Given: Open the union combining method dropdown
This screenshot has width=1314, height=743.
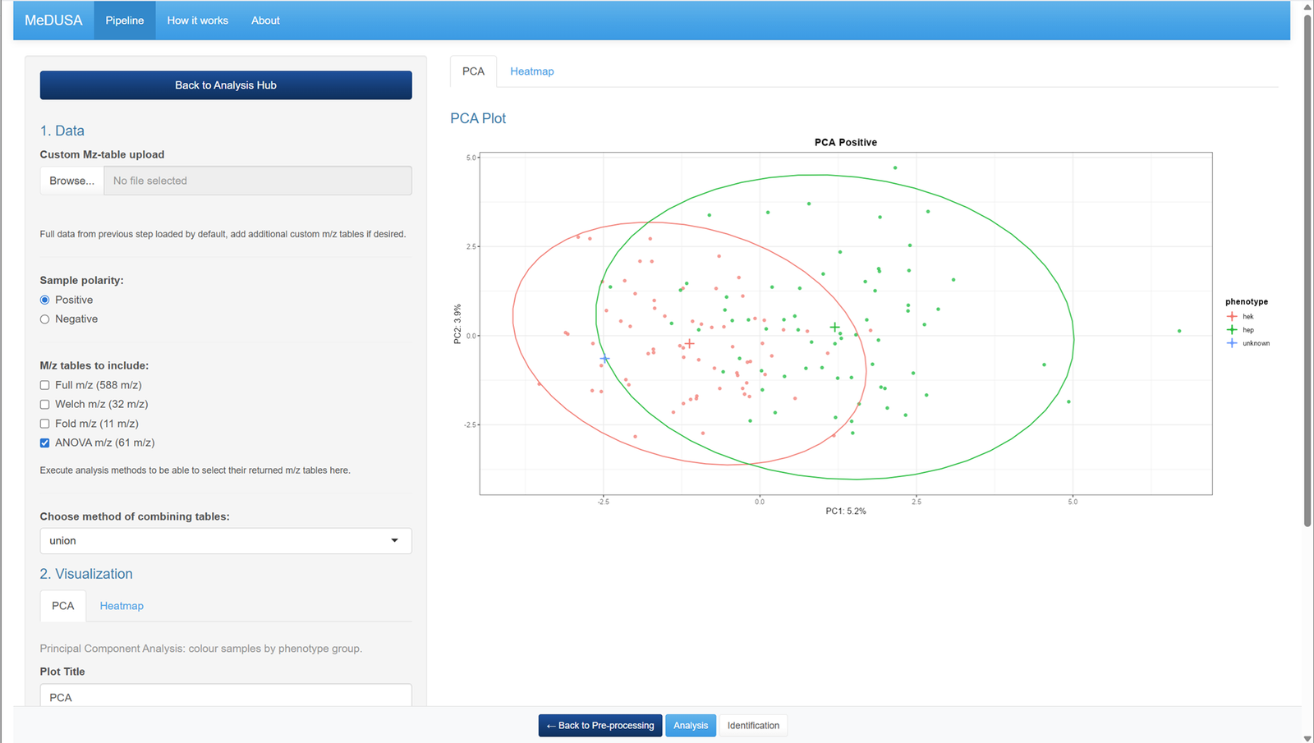Looking at the screenshot, I should click(226, 541).
